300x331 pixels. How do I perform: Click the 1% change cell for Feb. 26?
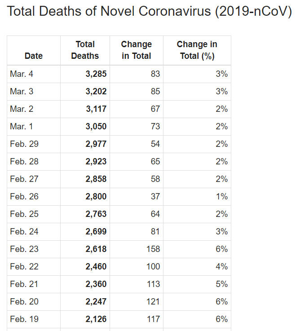click(221, 197)
